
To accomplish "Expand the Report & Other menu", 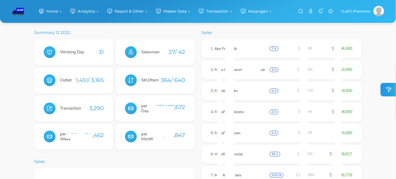I will point(127,11).
